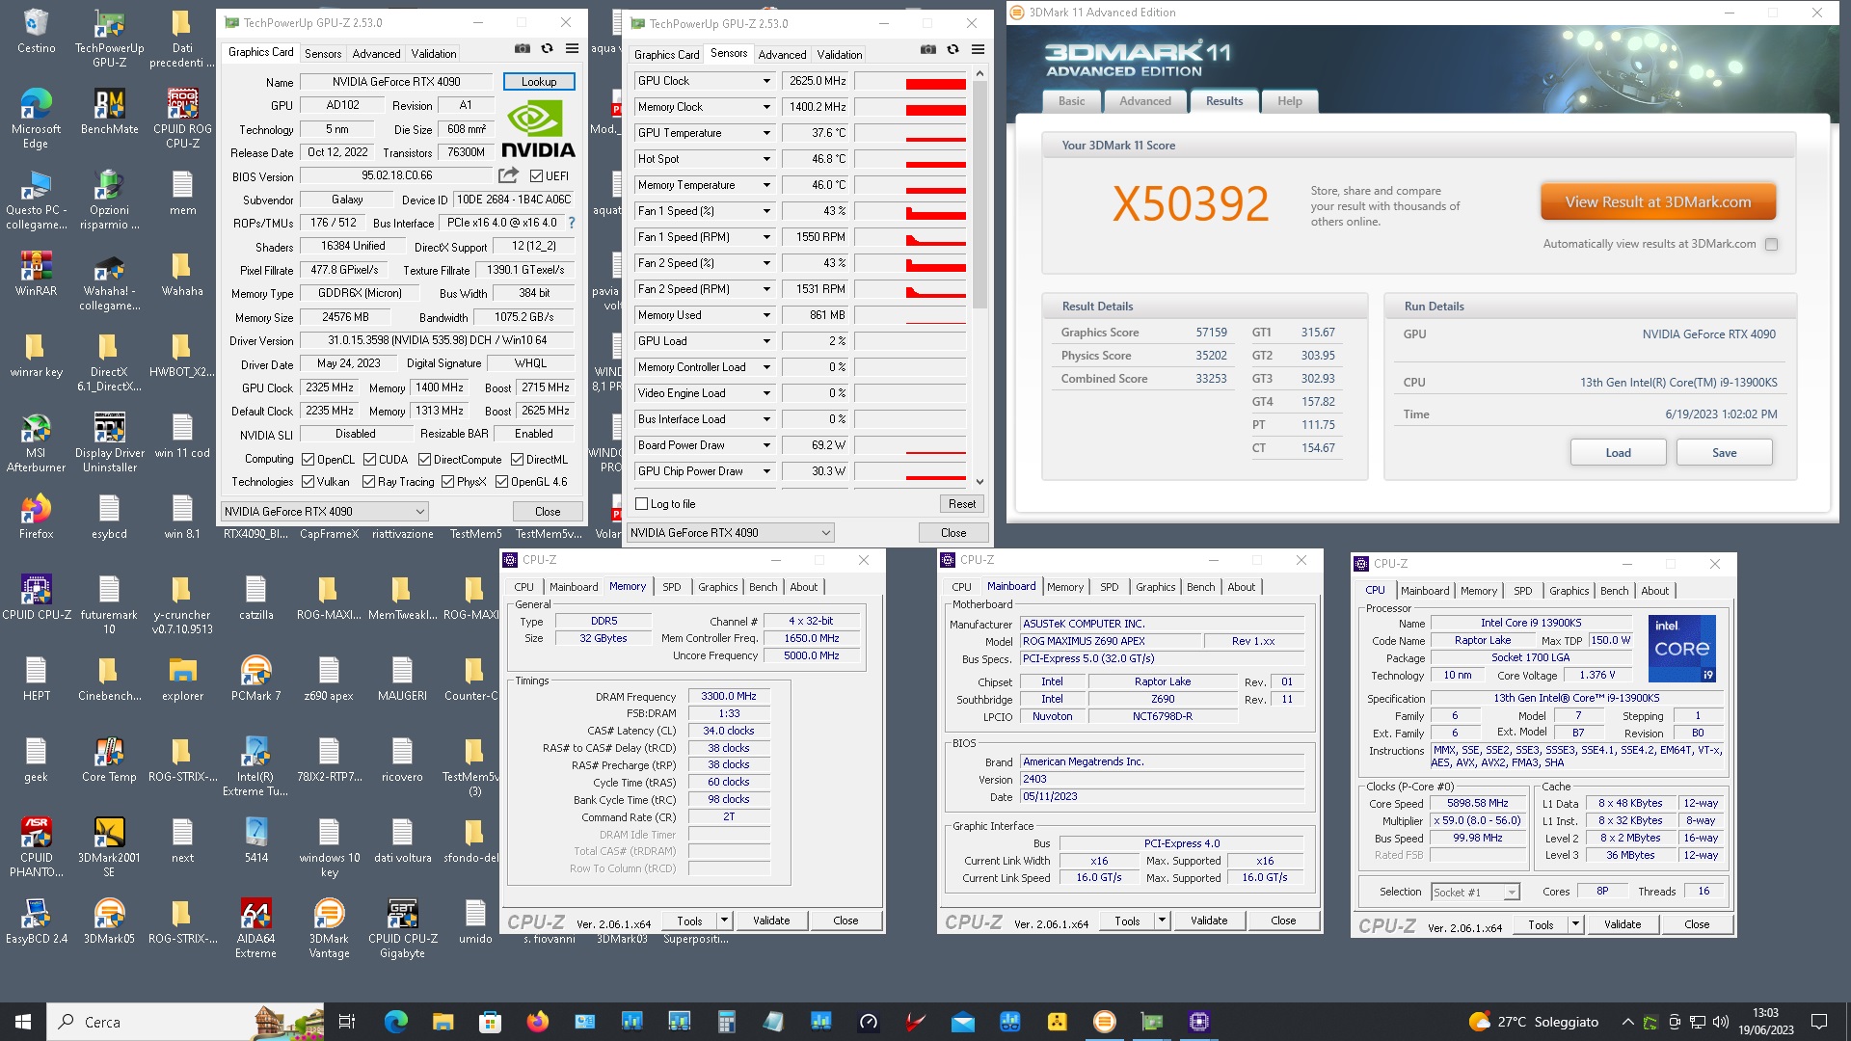Open the Tools dropdown arrow in CPU-Z Memory window
This screenshot has height=1041, width=1851.
click(724, 921)
